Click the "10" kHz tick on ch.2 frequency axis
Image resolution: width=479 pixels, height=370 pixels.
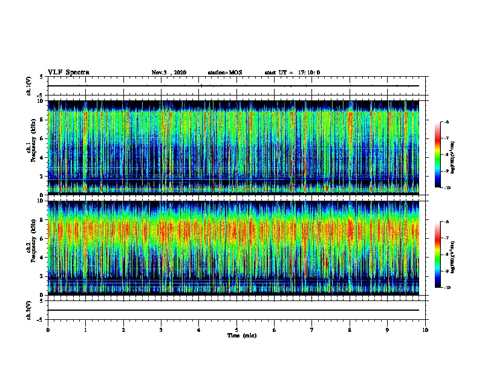point(40,201)
